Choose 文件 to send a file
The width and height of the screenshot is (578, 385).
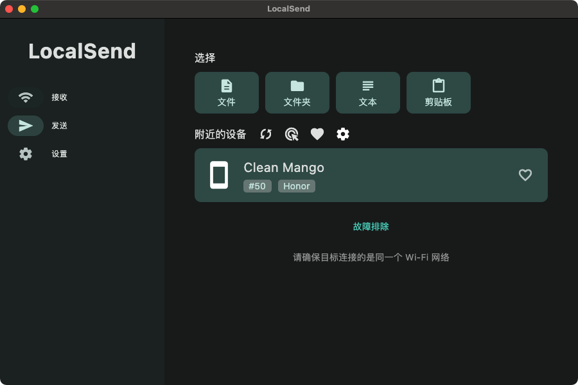[x=226, y=92]
